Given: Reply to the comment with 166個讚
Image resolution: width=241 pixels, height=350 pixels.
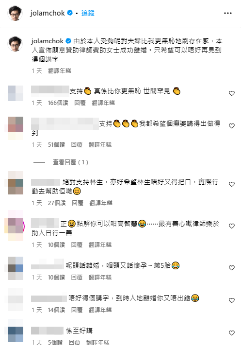Looking at the screenshot, I should point(80,103).
